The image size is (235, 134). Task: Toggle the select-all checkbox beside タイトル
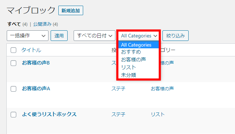[x=13, y=50]
